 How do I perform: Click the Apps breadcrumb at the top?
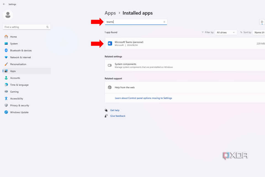pyautogui.click(x=110, y=13)
